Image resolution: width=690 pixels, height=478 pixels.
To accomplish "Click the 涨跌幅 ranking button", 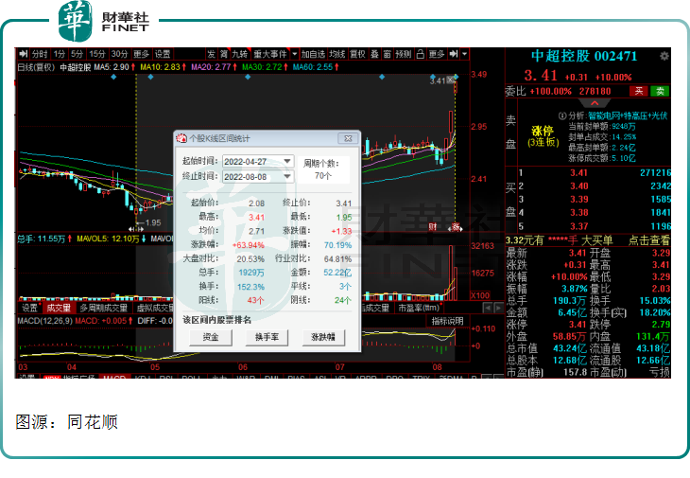I will click(322, 337).
